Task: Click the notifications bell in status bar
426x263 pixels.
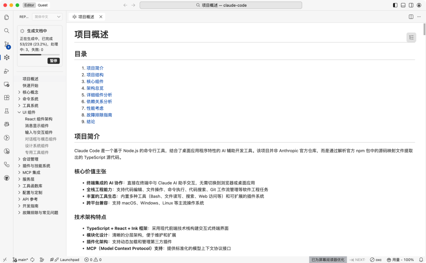Action: coord(421,259)
